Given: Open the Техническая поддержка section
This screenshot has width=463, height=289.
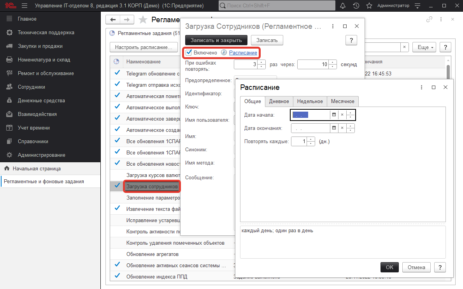Looking at the screenshot, I should pos(46,33).
